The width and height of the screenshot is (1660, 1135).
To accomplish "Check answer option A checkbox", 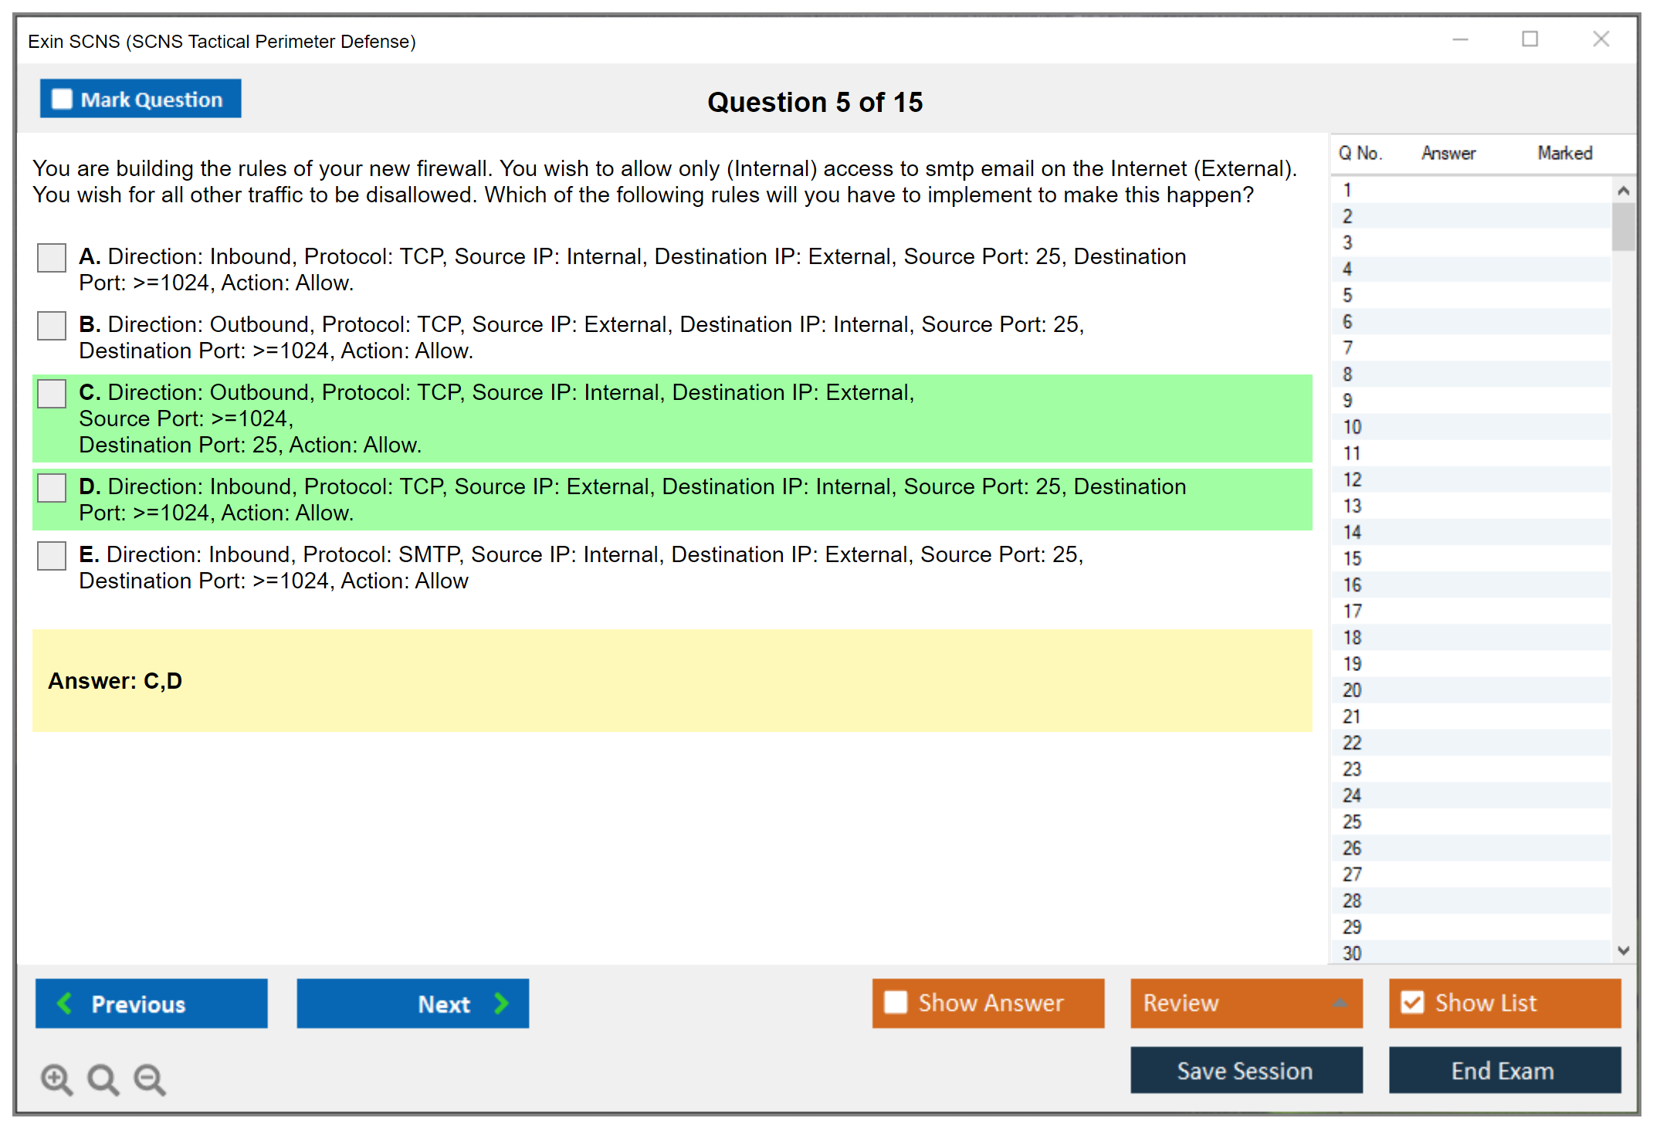I will pyautogui.click(x=52, y=257).
